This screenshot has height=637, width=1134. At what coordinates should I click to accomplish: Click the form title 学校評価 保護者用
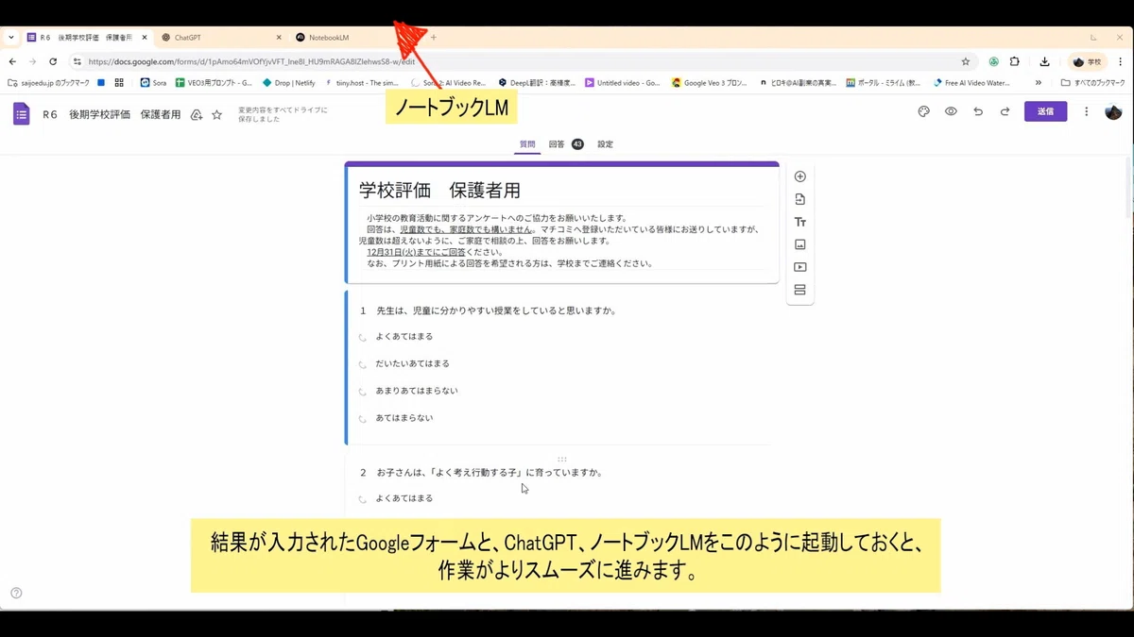coord(439,191)
